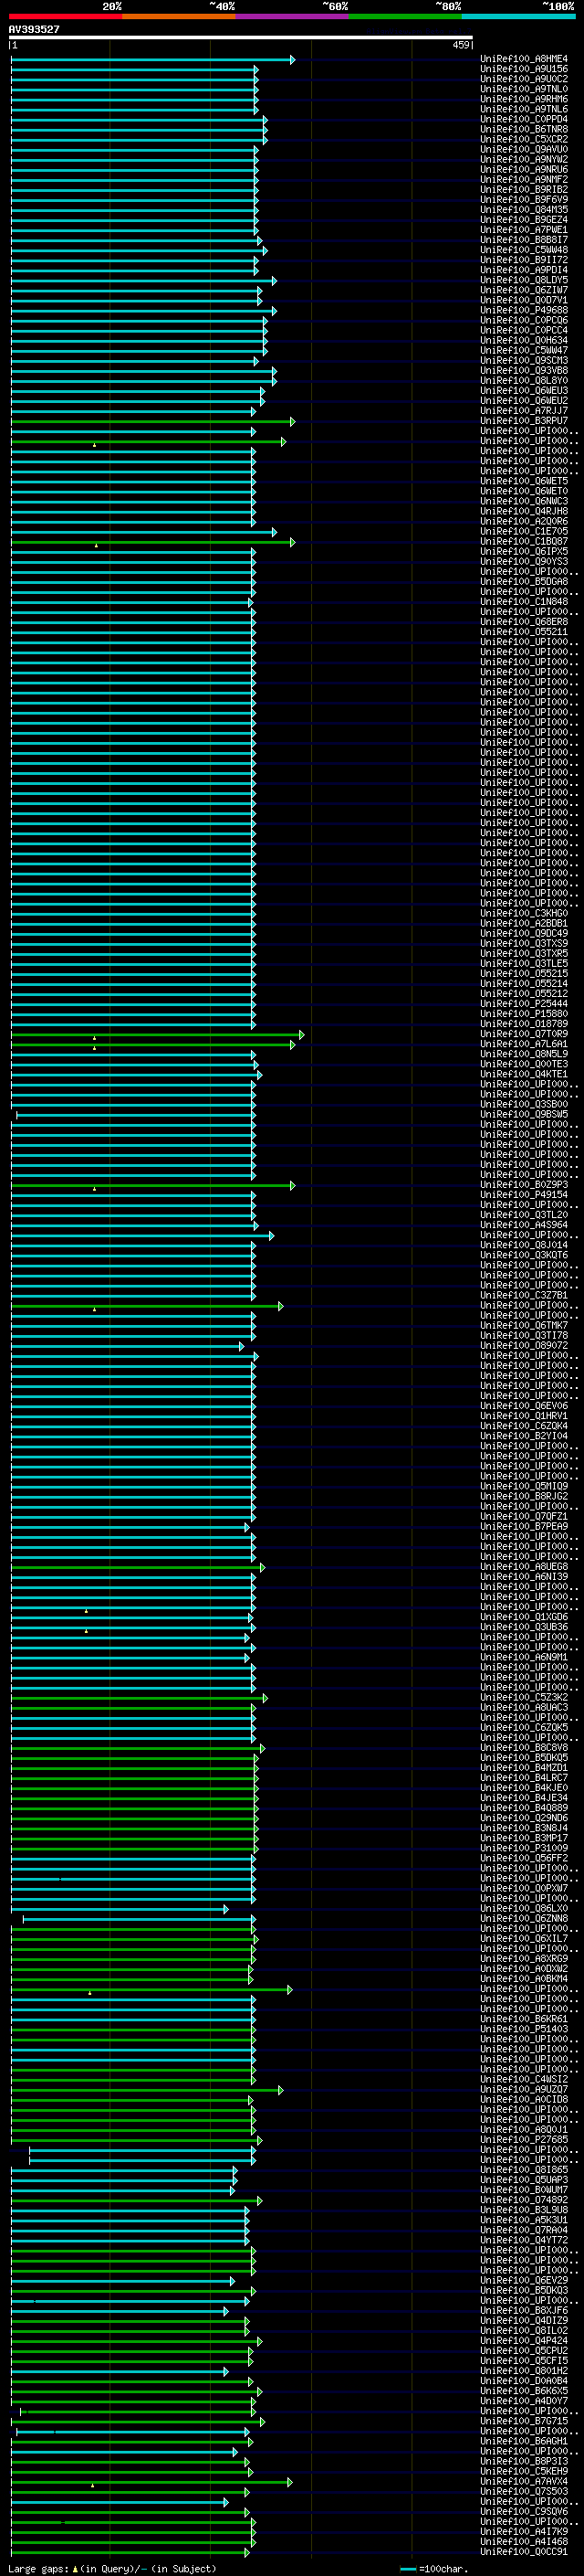This screenshot has width=584, height=2576.
Task: Click hit label UniRef100_P15880
Action: 523,1013
